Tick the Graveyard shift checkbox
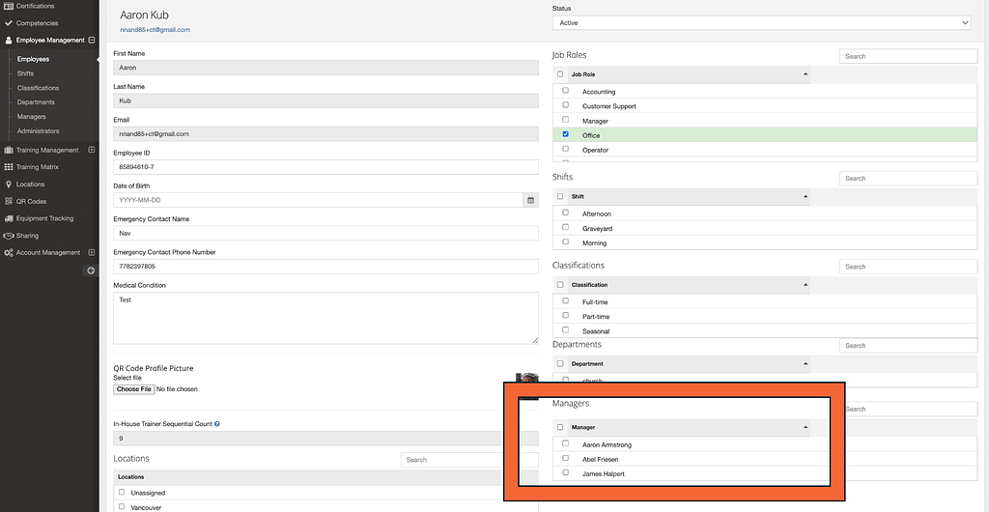Viewport: 989px width, 512px height. 566,227
